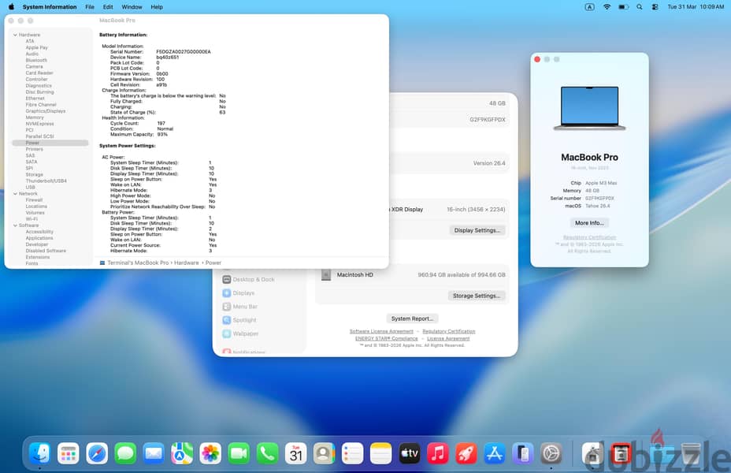Select Storage in Hardware list
The image size is (731, 473).
pyautogui.click(x=35, y=174)
